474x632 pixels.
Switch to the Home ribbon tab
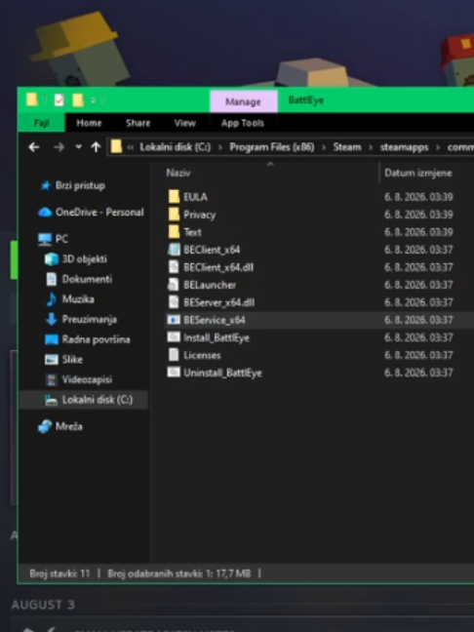point(89,123)
